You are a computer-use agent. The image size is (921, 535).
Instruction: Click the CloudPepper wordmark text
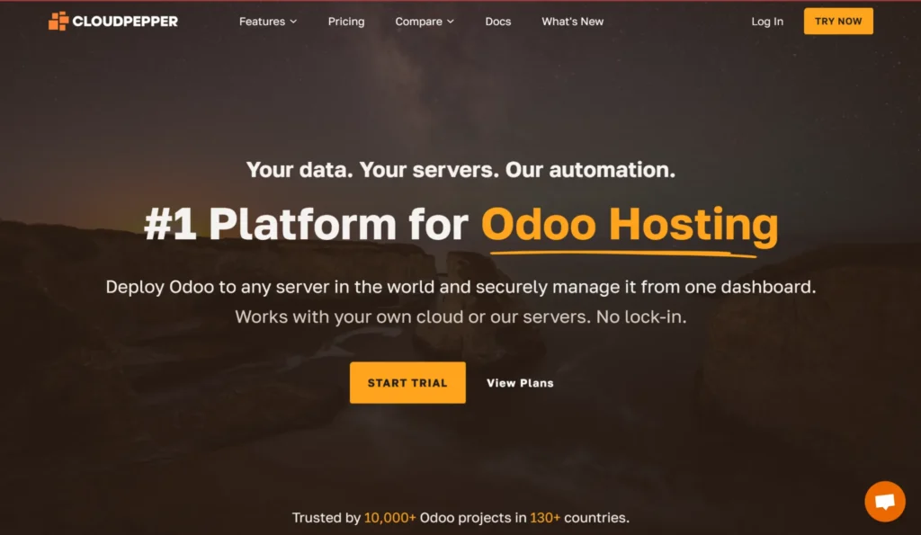point(126,21)
